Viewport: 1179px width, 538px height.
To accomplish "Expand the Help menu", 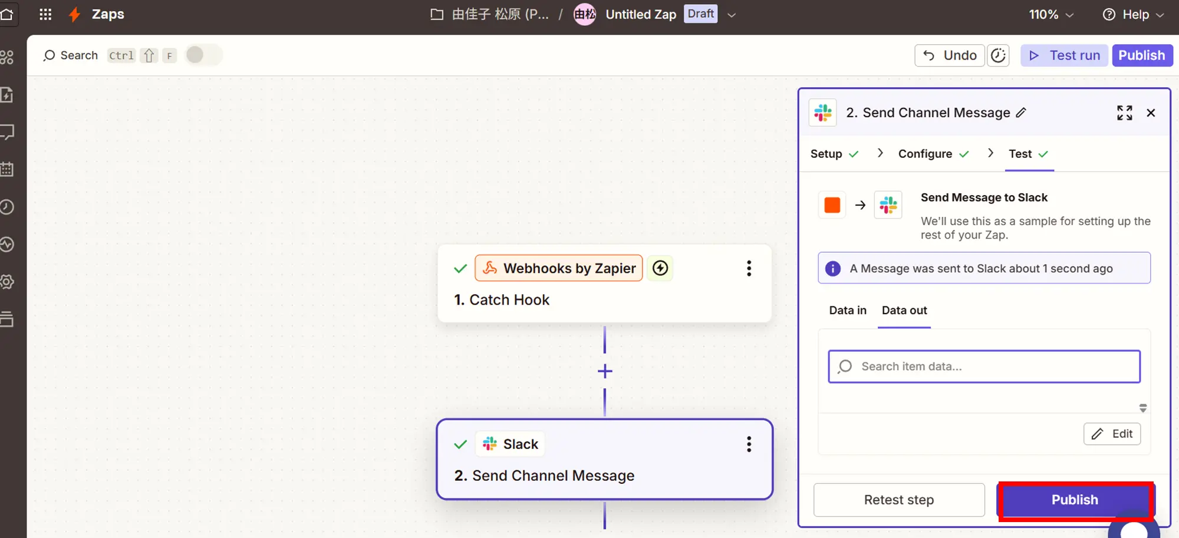I will [1133, 15].
